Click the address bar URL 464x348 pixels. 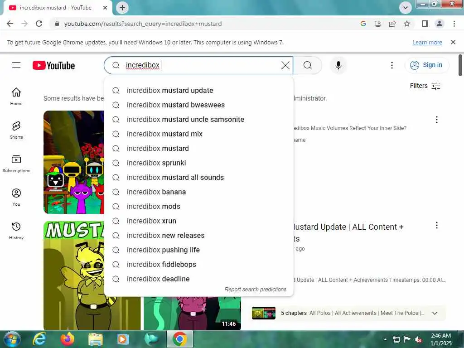coord(143,24)
